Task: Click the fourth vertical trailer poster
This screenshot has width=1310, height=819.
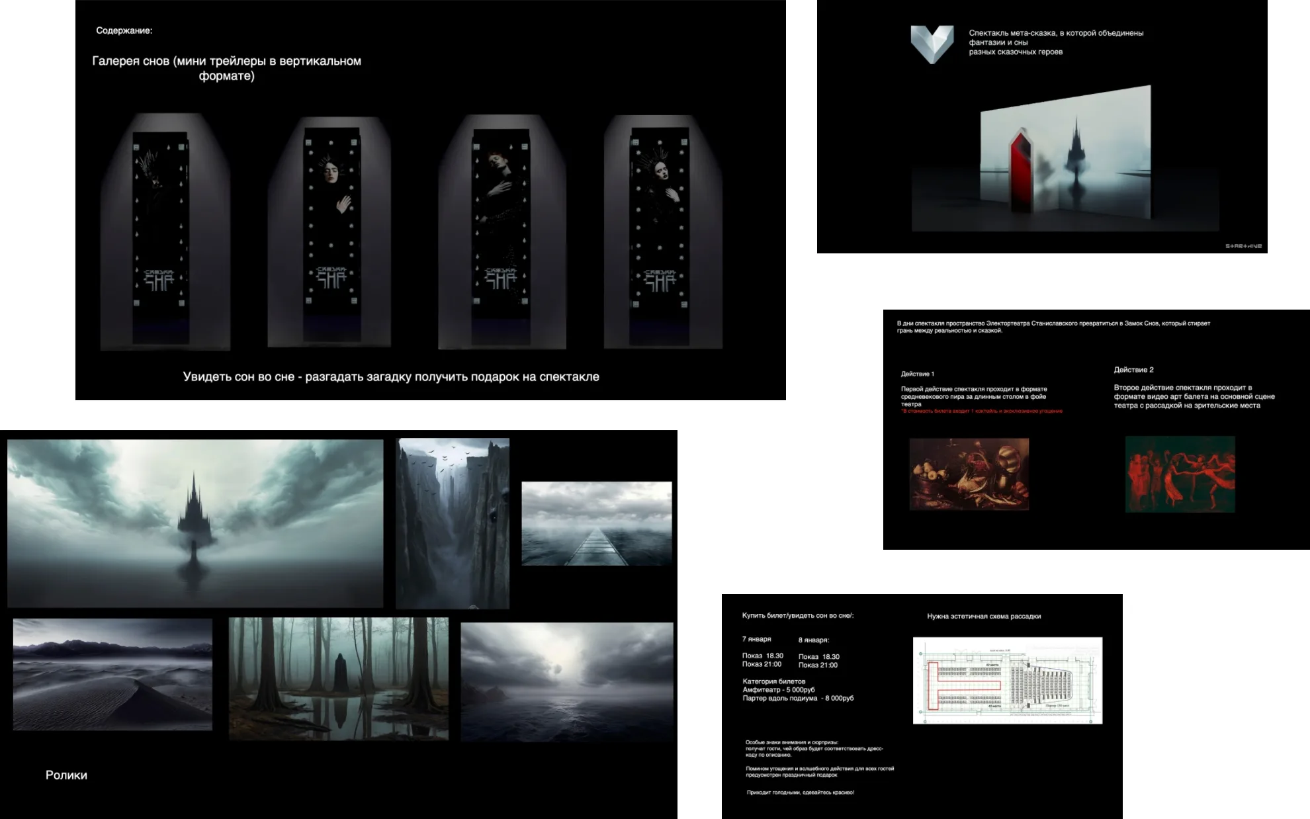Action: [x=660, y=236]
